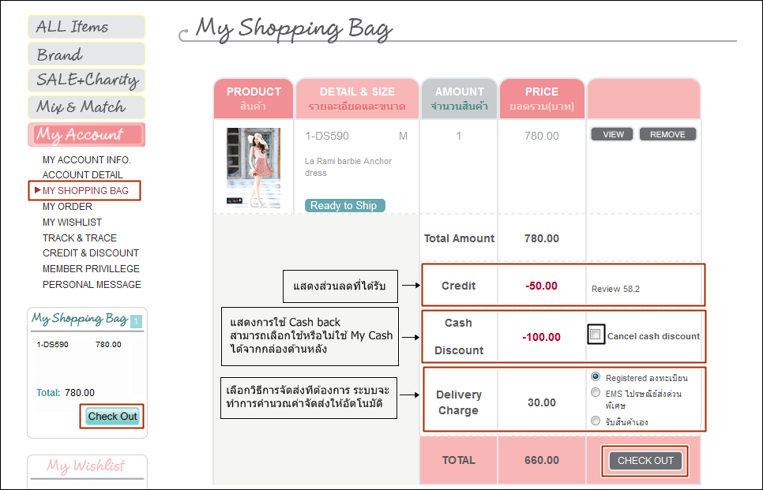This screenshot has width=763, height=490.
Task: Click the VIEW button for the product
Action: tap(613, 135)
